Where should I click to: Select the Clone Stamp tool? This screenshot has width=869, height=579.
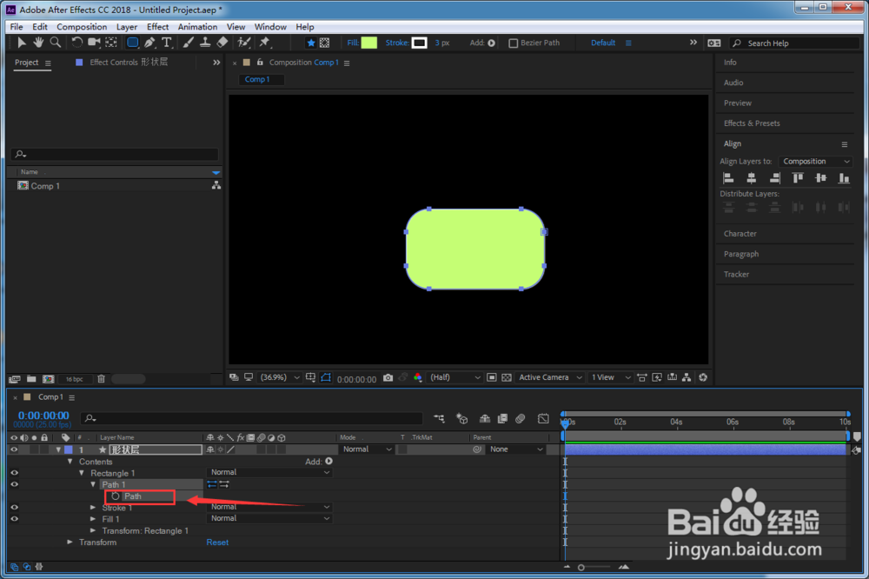205,42
